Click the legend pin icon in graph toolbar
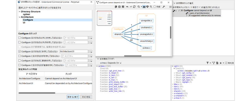Viewport: 251px width, 101px height. [x=147, y=7]
